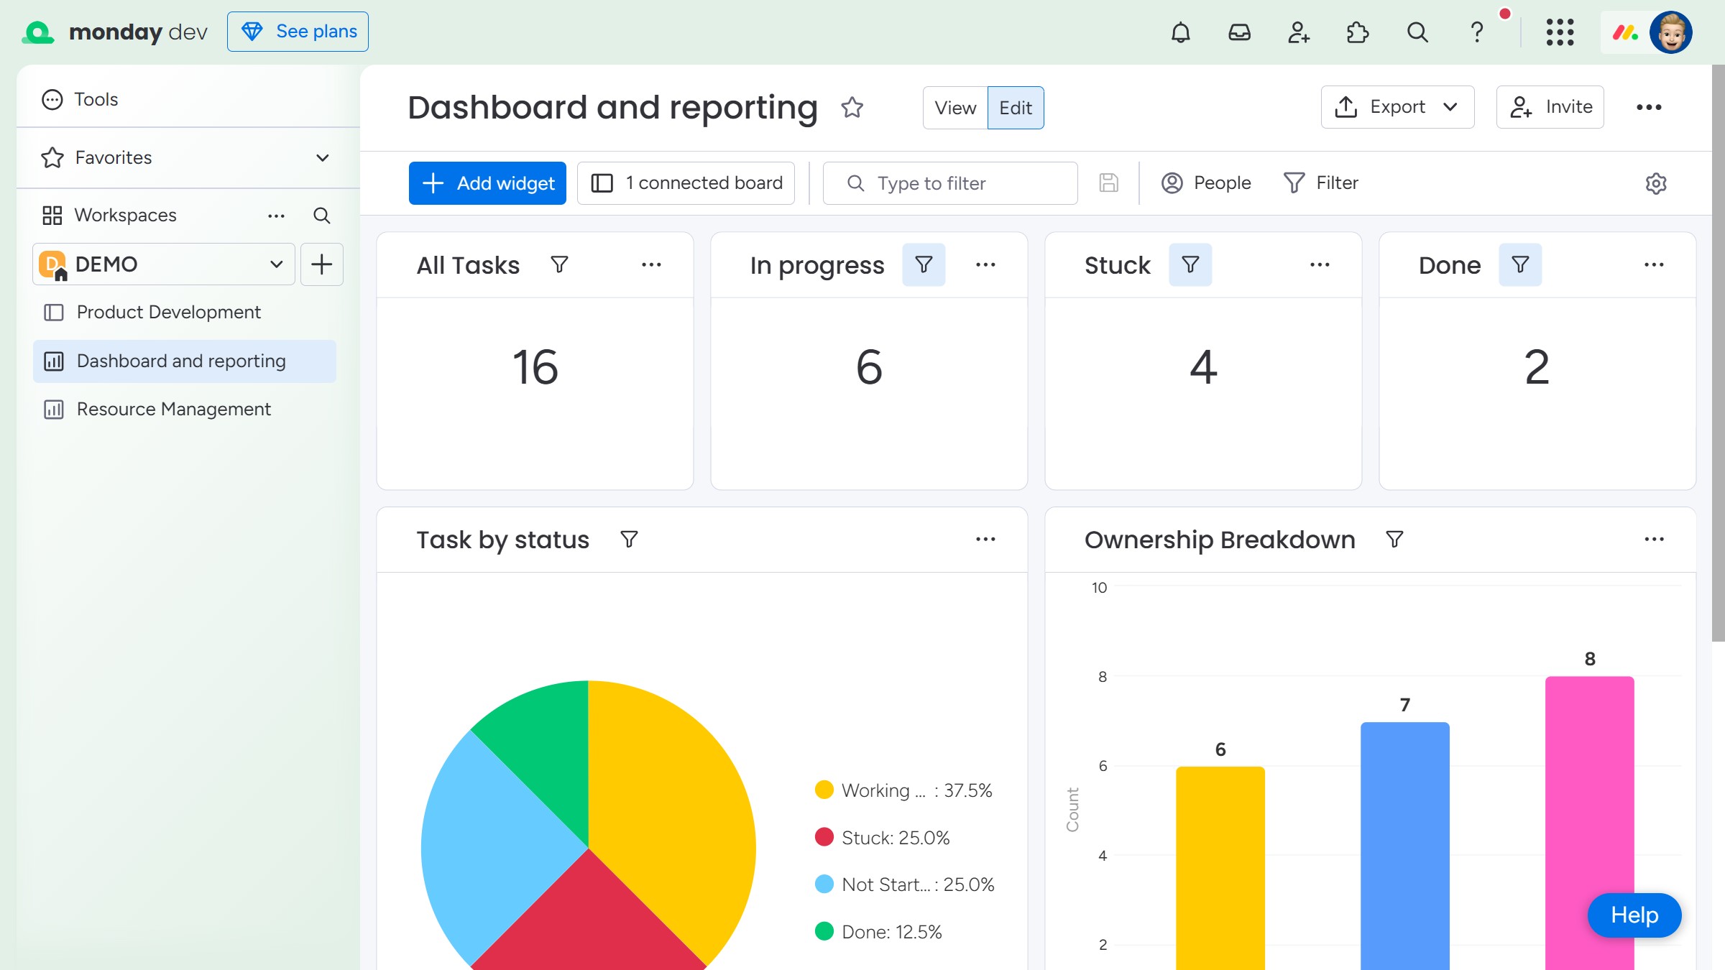This screenshot has height=970, width=1725.
Task: Open the Done widget menu dots
Action: coord(1654,265)
